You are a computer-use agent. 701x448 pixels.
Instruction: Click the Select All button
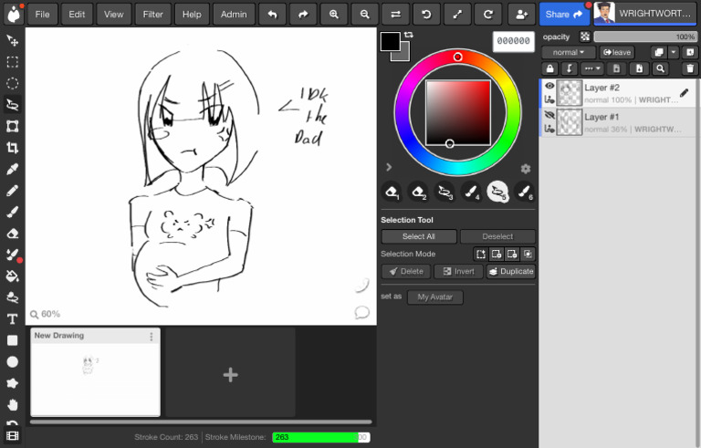coord(418,236)
